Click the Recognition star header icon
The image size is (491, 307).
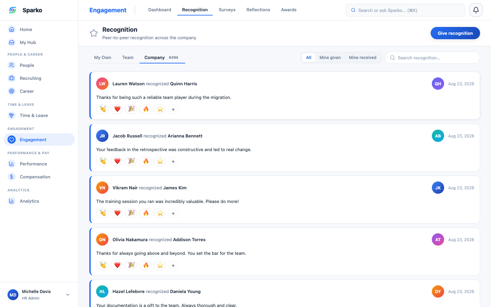pyautogui.click(x=94, y=33)
